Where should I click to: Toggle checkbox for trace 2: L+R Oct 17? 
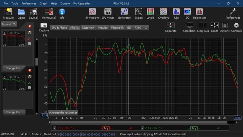coord(142,128)
